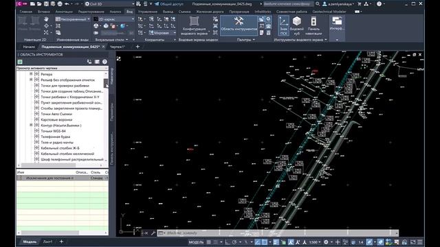Image resolution: width=440 pixels, height=247 pixels.
Task: Switch to the Начало start tab
Action: point(29,47)
